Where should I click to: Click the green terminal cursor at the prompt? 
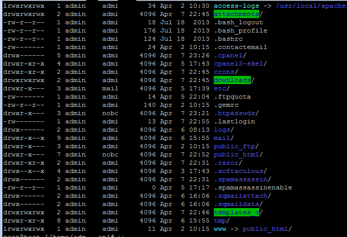click(x=121, y=236)
